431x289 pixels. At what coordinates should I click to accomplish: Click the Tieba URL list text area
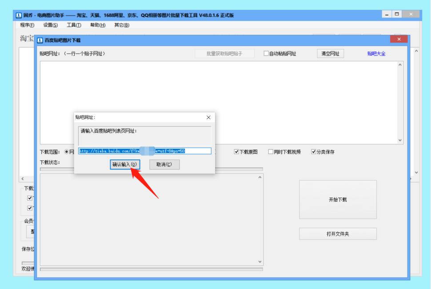[x=219, y=103]
